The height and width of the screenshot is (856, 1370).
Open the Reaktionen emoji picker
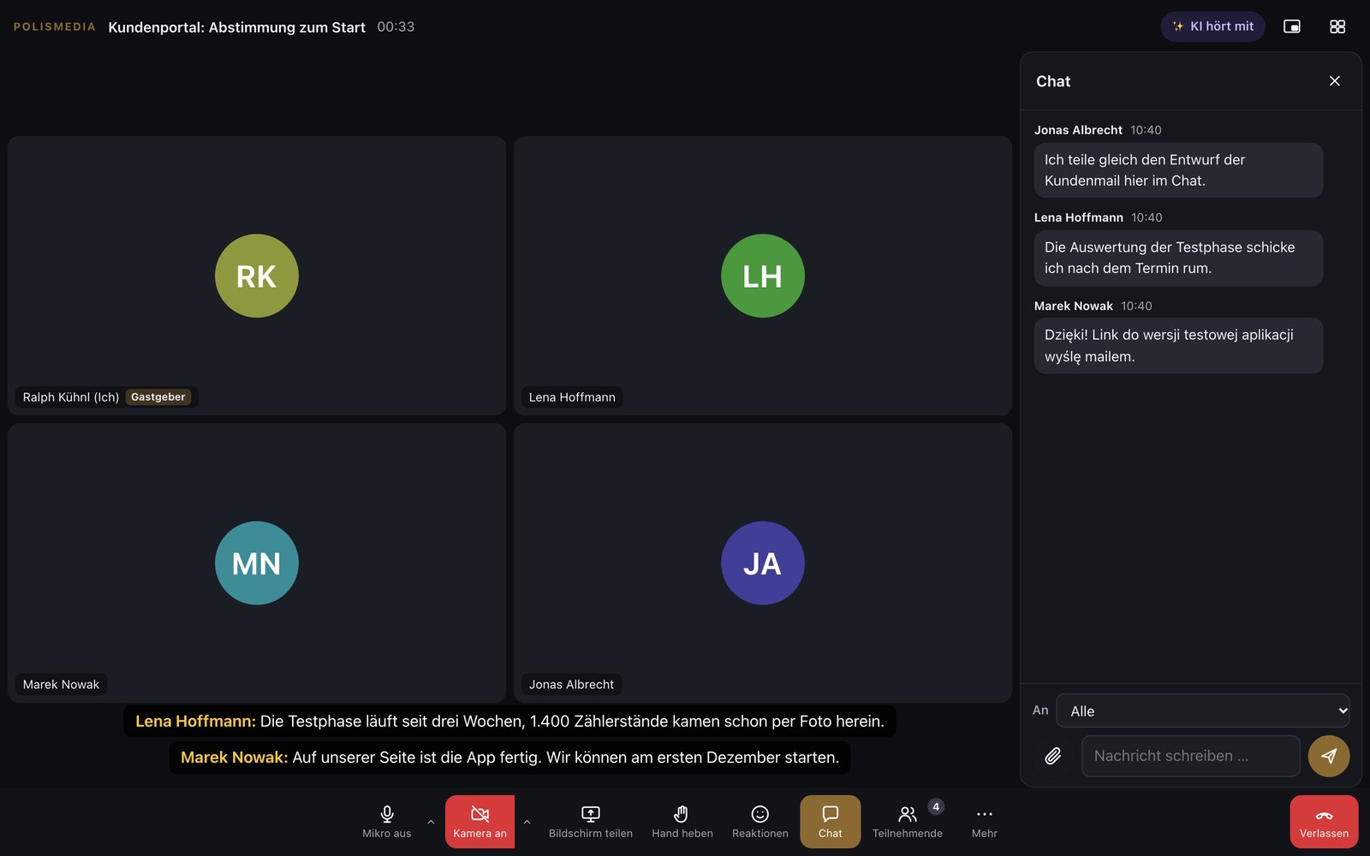pyautogui.click(x=760, y=822)
